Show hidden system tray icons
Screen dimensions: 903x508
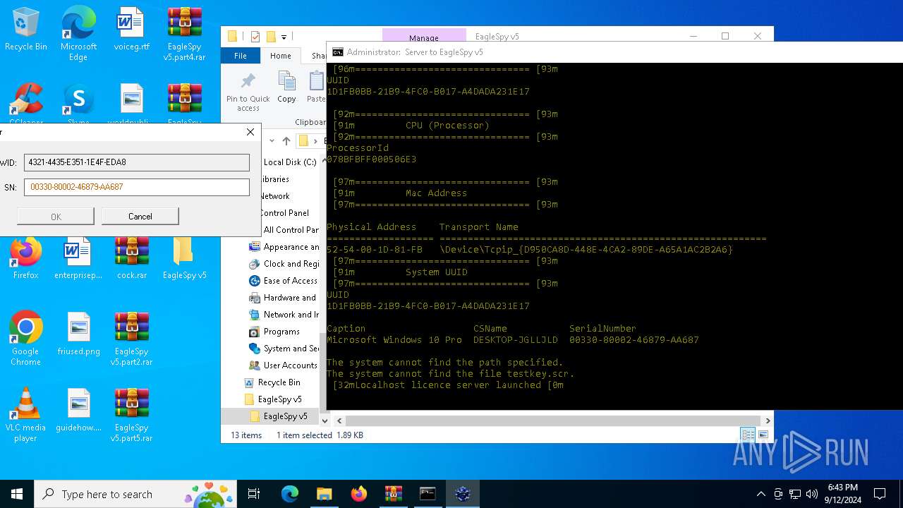click(760, 494)
